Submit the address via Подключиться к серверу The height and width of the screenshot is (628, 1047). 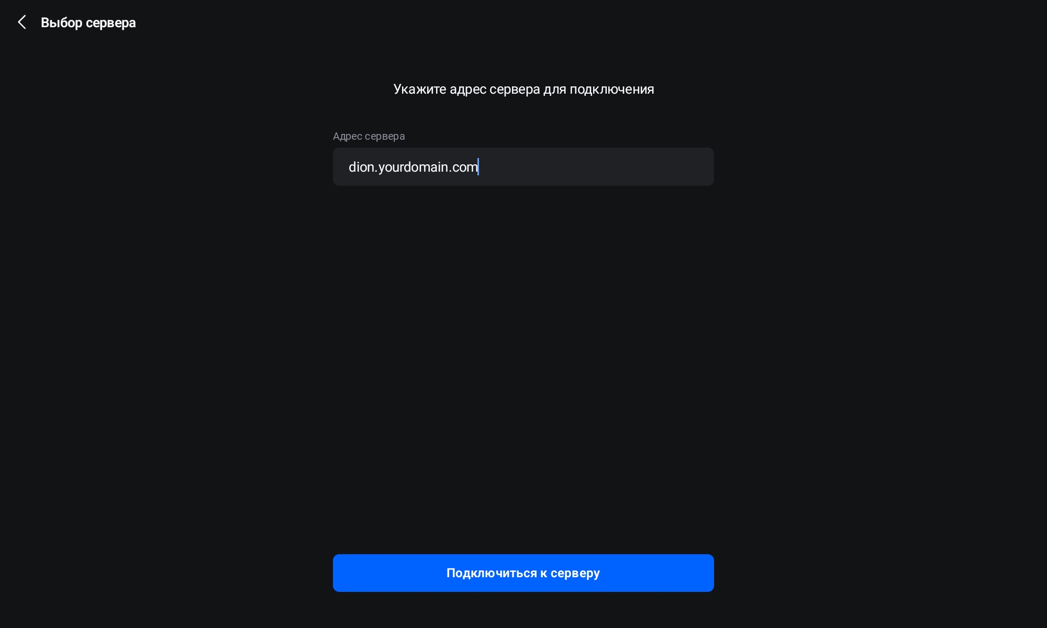[x=523, y=573]
